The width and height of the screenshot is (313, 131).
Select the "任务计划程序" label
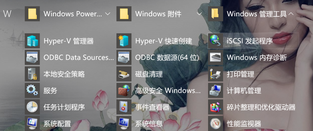pos(64,108)
